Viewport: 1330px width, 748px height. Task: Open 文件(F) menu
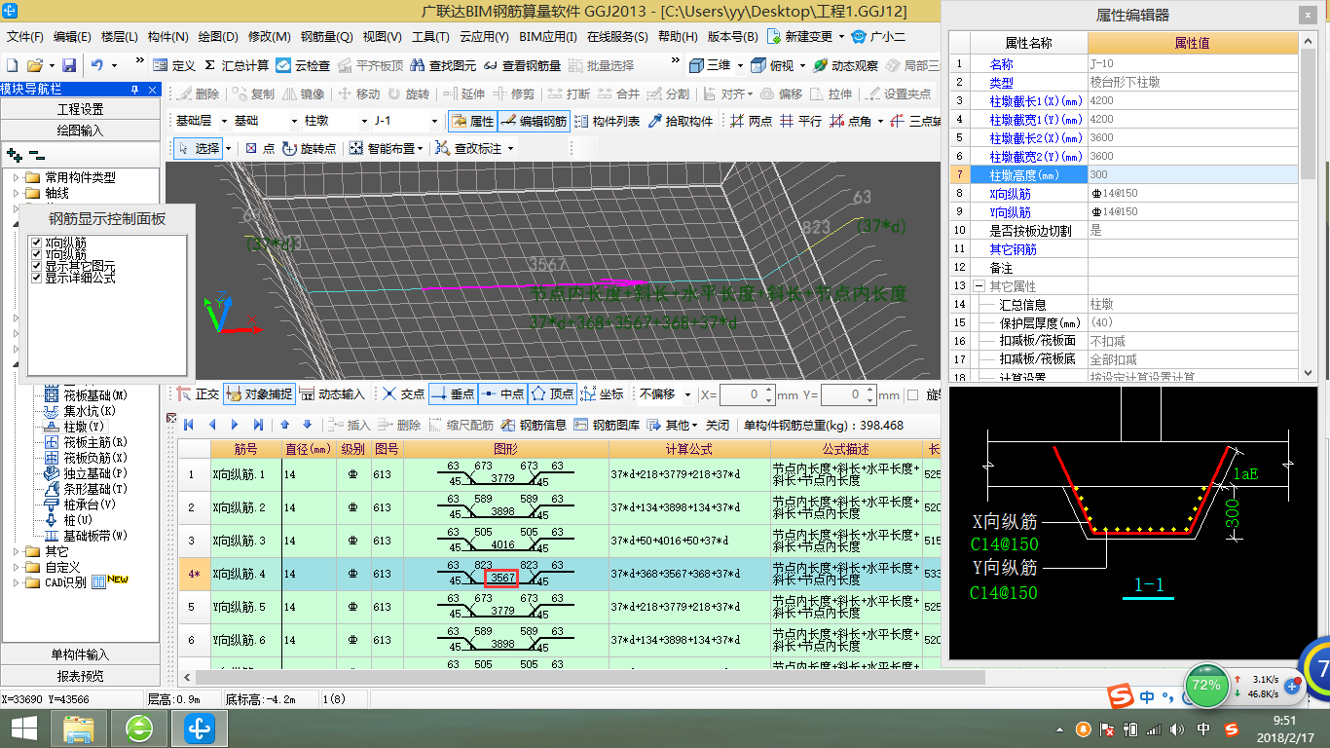pyautogui.click(x=25, y=37)
